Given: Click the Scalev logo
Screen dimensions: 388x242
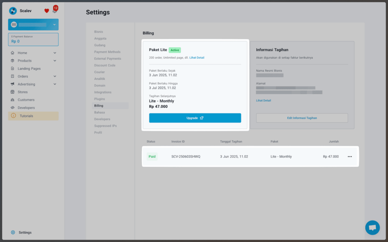Looking at the screenshot, I should (14, 10).
